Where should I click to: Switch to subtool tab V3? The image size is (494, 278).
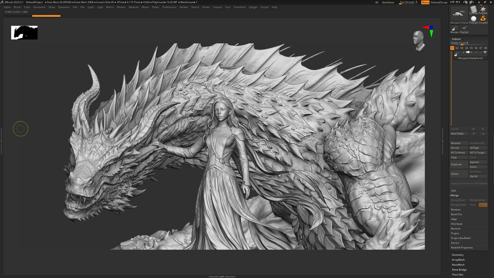coord(462,48)
